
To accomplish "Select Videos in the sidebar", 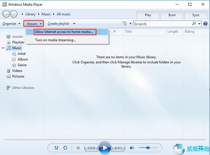I will coord(17,71).
